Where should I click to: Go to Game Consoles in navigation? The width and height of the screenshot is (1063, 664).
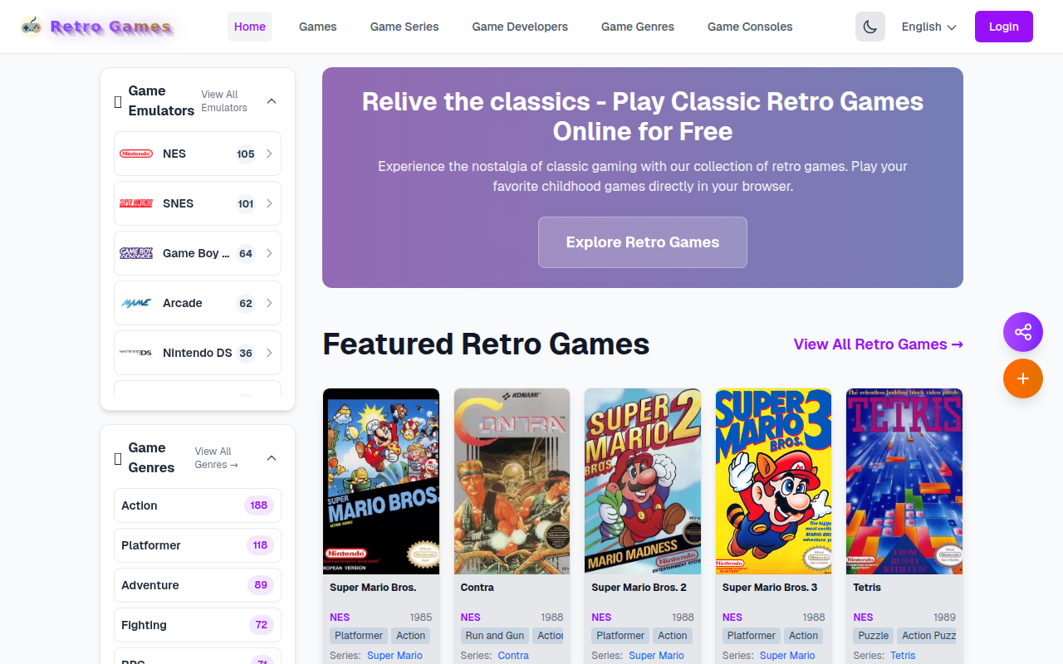coord(750,27)
